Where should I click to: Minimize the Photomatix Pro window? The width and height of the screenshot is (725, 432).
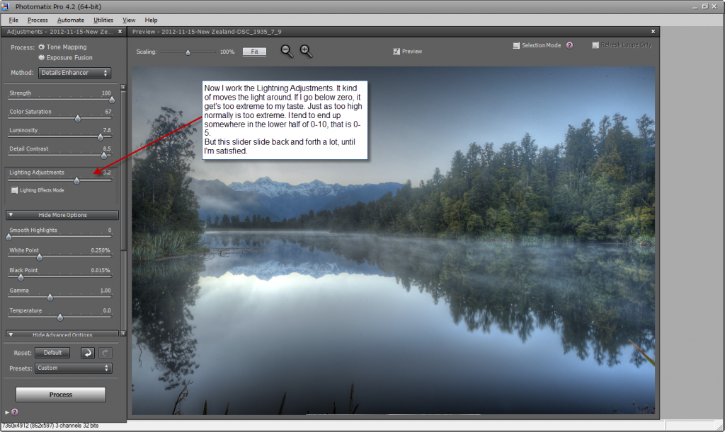click(x=695, y=7)
